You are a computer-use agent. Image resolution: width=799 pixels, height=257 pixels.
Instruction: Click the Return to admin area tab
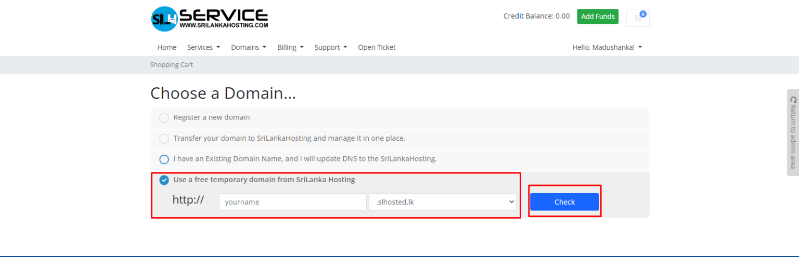(793, 132)
